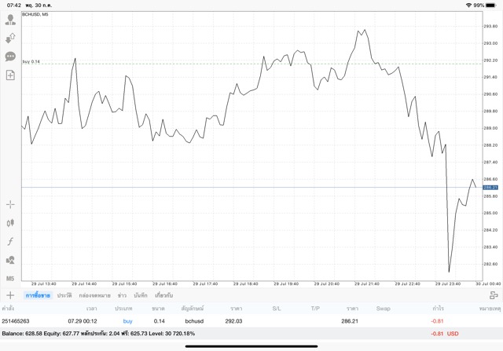Switch to the ประวัติ history tab
The height and width of the screenshot is (351, 503).
pos(64,295)
